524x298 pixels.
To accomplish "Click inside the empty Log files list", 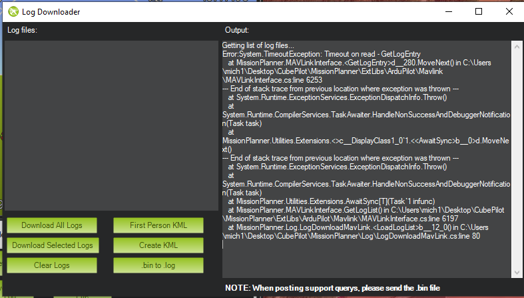I will click(x=111, y=125).
